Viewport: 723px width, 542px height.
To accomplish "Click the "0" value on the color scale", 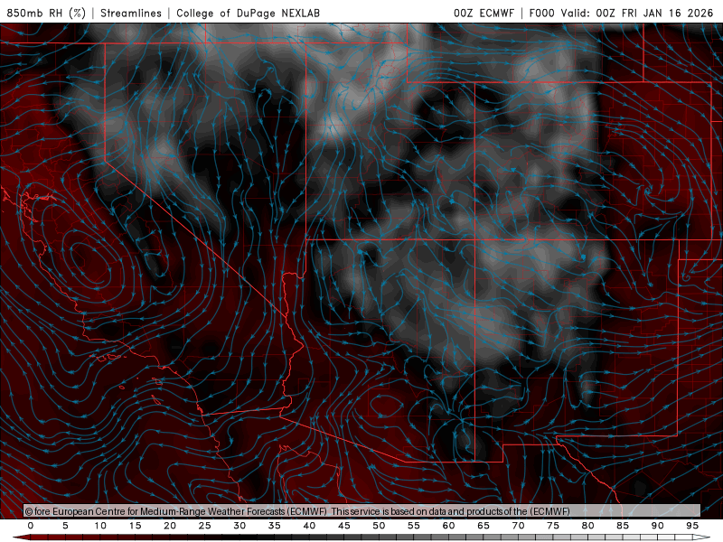I will click(x=31, y=526).
